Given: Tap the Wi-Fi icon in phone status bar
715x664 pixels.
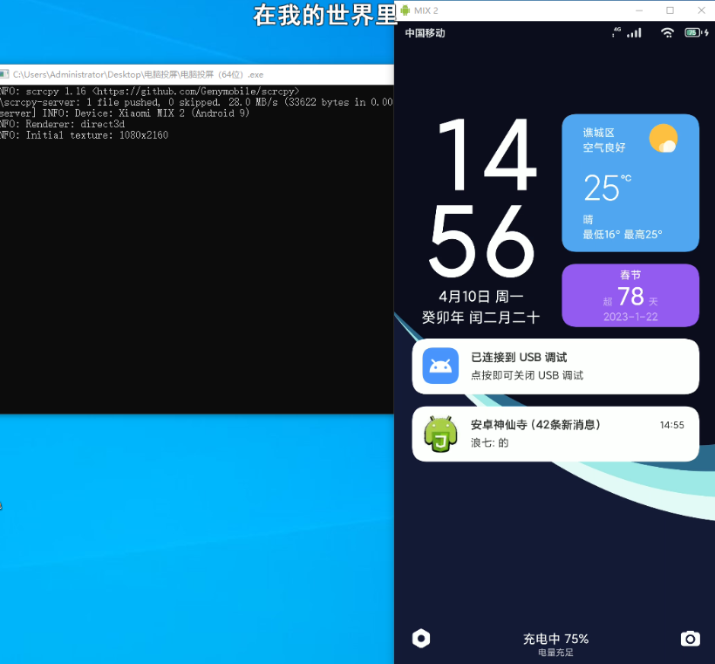Looking at the screenshot, I should coord(667,32).
